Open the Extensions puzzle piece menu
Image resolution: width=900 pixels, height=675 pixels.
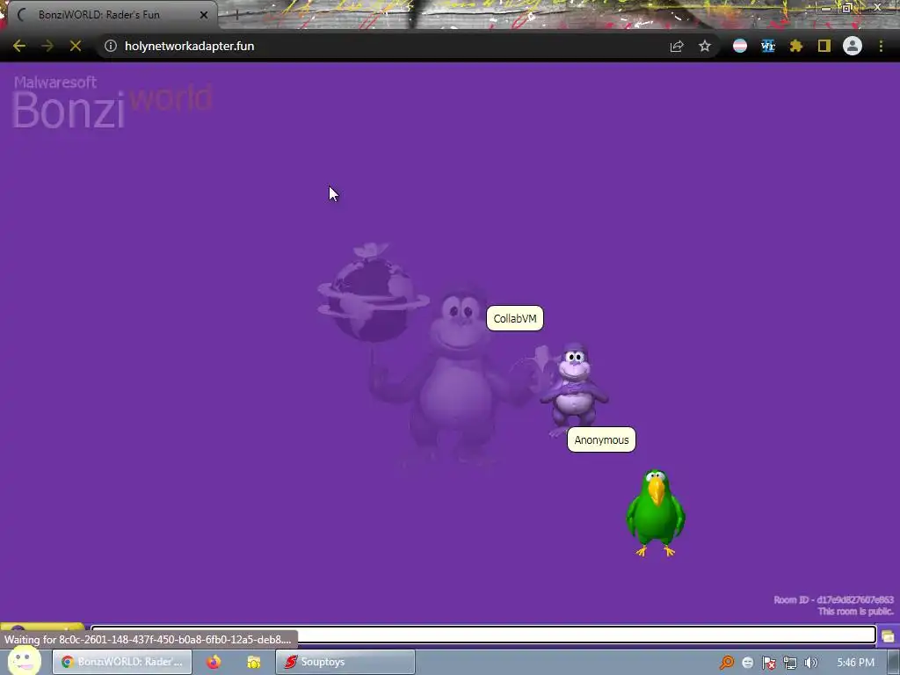pyautogui.click(x=796, y=46)
